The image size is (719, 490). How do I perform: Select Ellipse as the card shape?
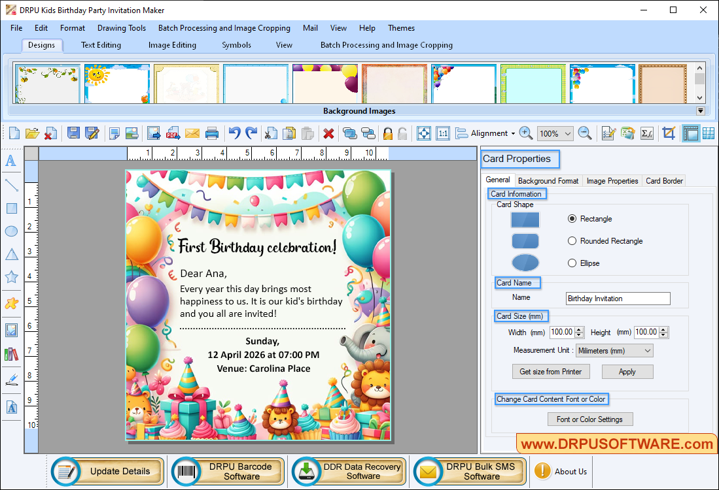[571, 263]
